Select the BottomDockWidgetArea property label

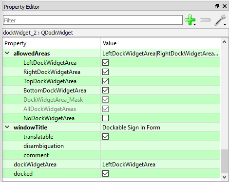55,91
